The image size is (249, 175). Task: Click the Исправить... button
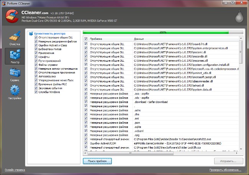pyautogui.click(x=228, y=161)
